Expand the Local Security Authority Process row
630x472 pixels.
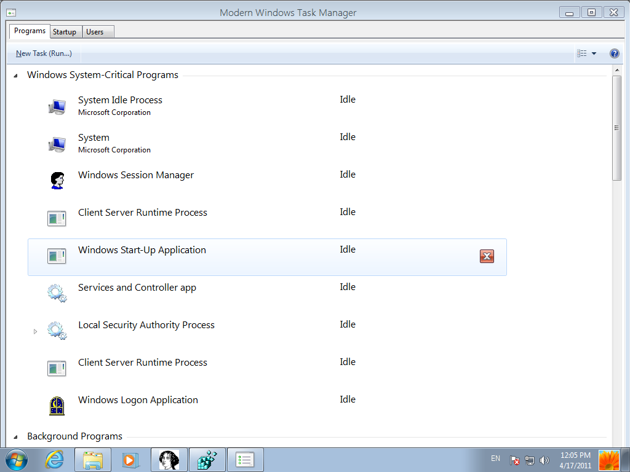tap(35, 331)
